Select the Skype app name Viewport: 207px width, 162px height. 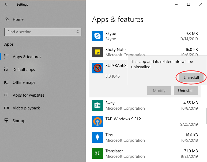click(111, 34)
